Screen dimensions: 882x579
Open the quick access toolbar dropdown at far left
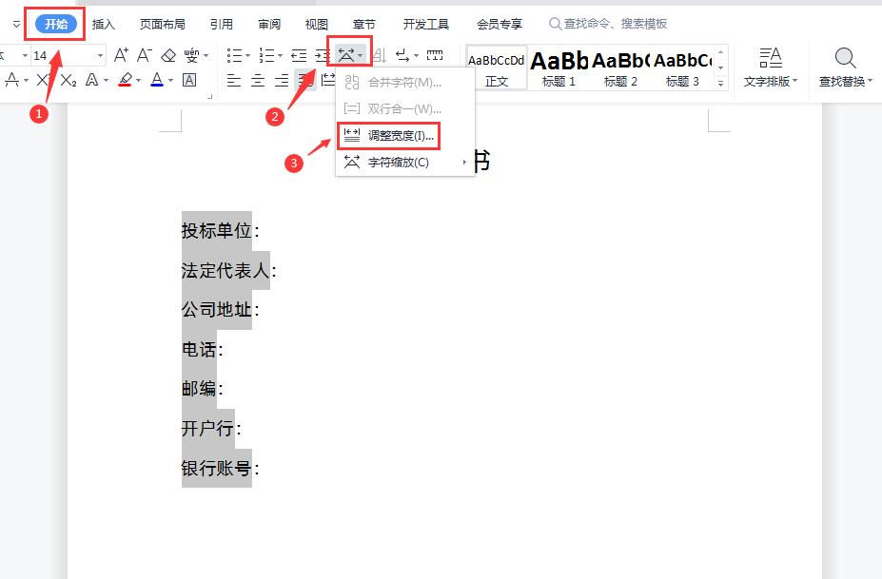(x=16, y=24)
